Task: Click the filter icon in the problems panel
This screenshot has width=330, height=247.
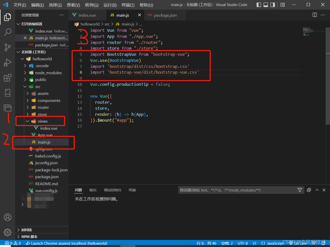Action: click(300, 190)
